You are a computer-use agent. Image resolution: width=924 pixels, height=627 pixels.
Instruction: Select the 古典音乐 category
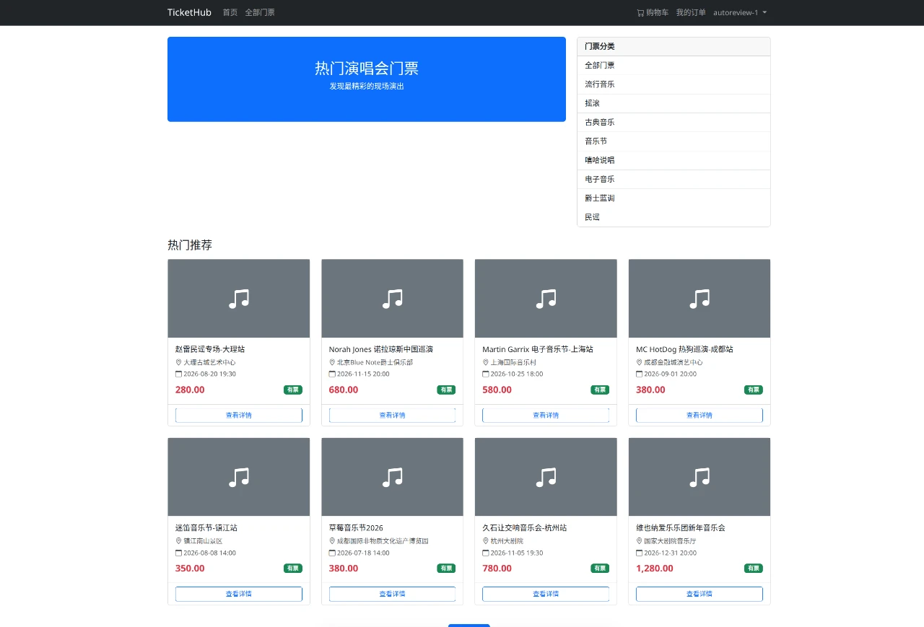point(674,123)
